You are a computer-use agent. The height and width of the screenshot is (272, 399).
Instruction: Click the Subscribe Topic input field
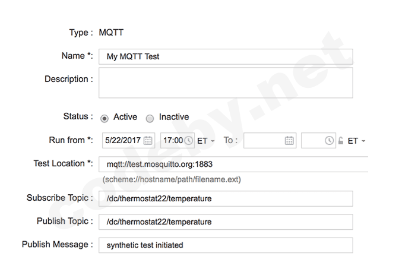tap(226, 198)
